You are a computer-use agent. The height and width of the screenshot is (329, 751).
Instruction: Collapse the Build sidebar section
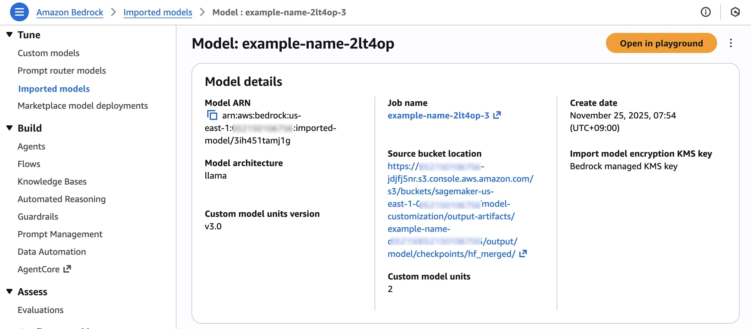coord(10,128)
